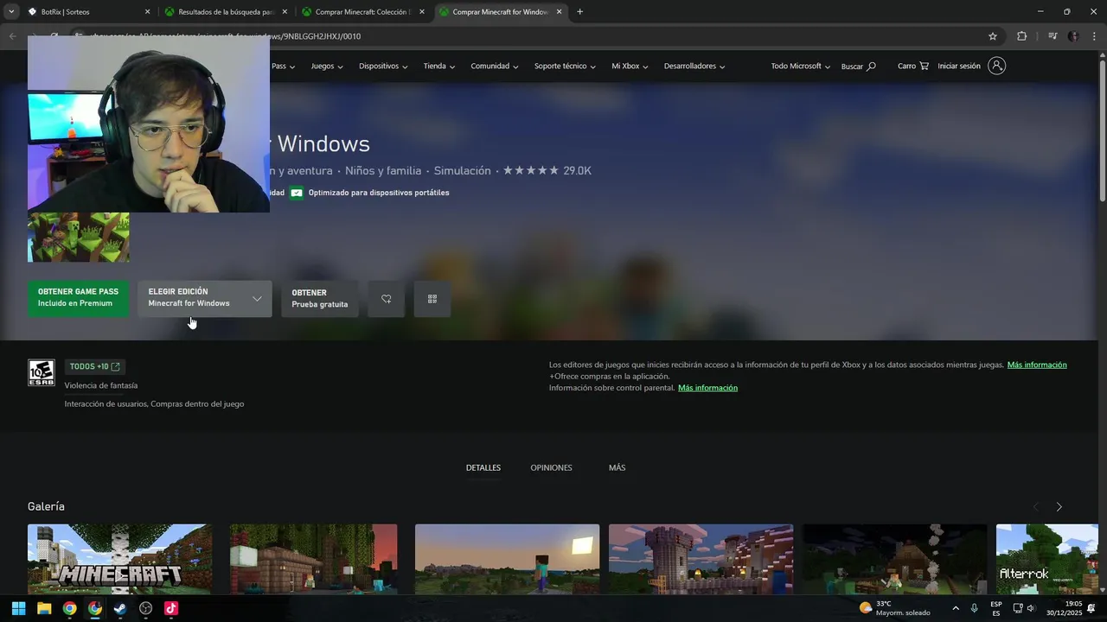The image size is (1107, 622).
Task: Switch to BotRix Sorteos tab
Action: pos(86,12)
